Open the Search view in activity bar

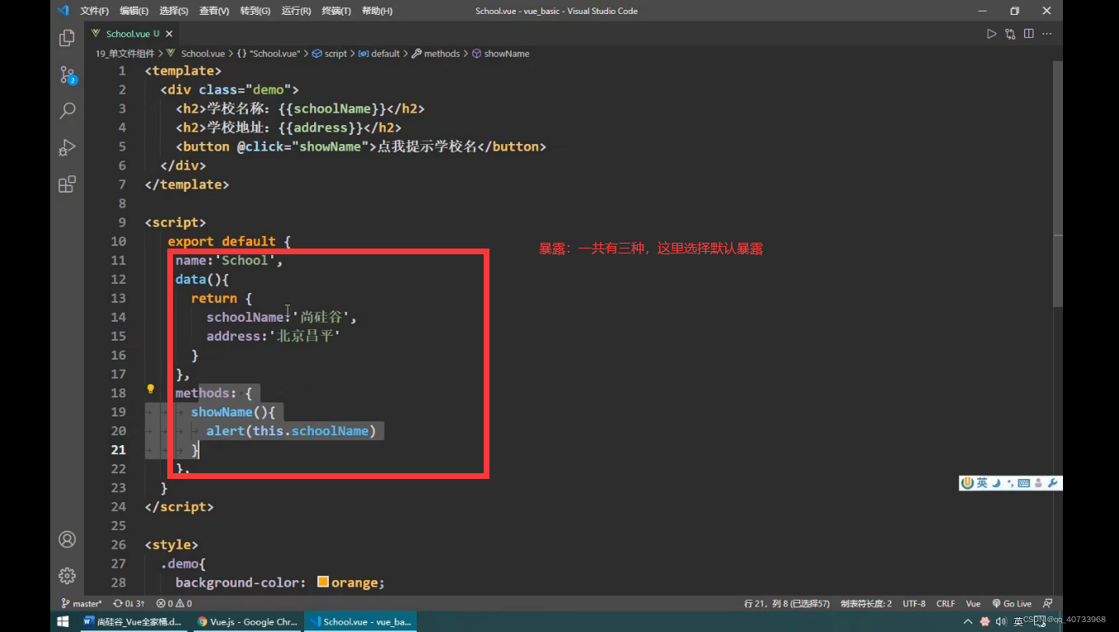click(x=68, y=110)
